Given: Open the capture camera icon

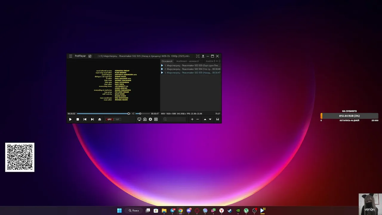Looking at the screenshot, I should [145, 119].
